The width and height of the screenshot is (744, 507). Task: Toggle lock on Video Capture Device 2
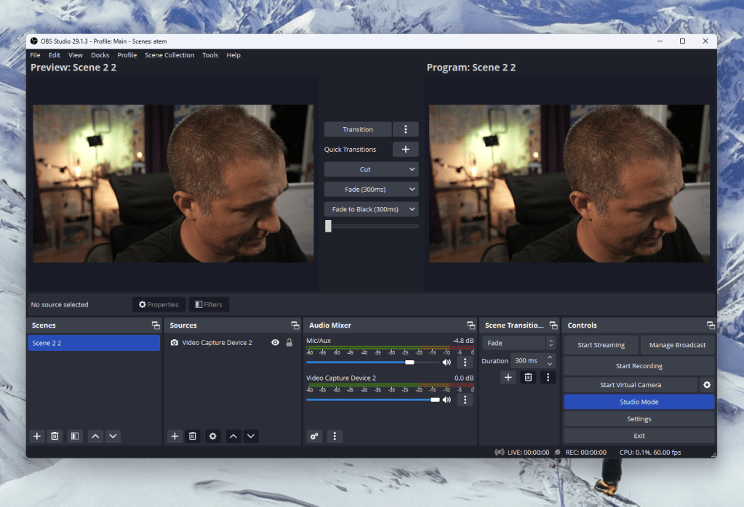tap(289, 343)
